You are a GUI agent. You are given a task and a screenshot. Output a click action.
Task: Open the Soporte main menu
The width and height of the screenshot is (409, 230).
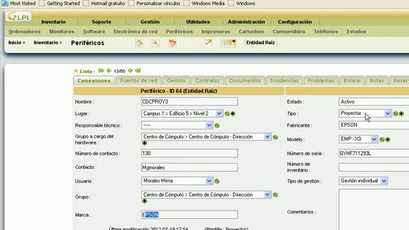click(102, 22)
